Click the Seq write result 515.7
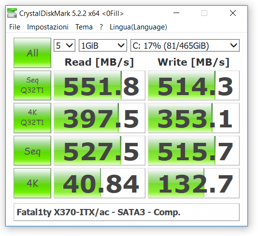Screen dimensions: 258x236 point(194,151)
